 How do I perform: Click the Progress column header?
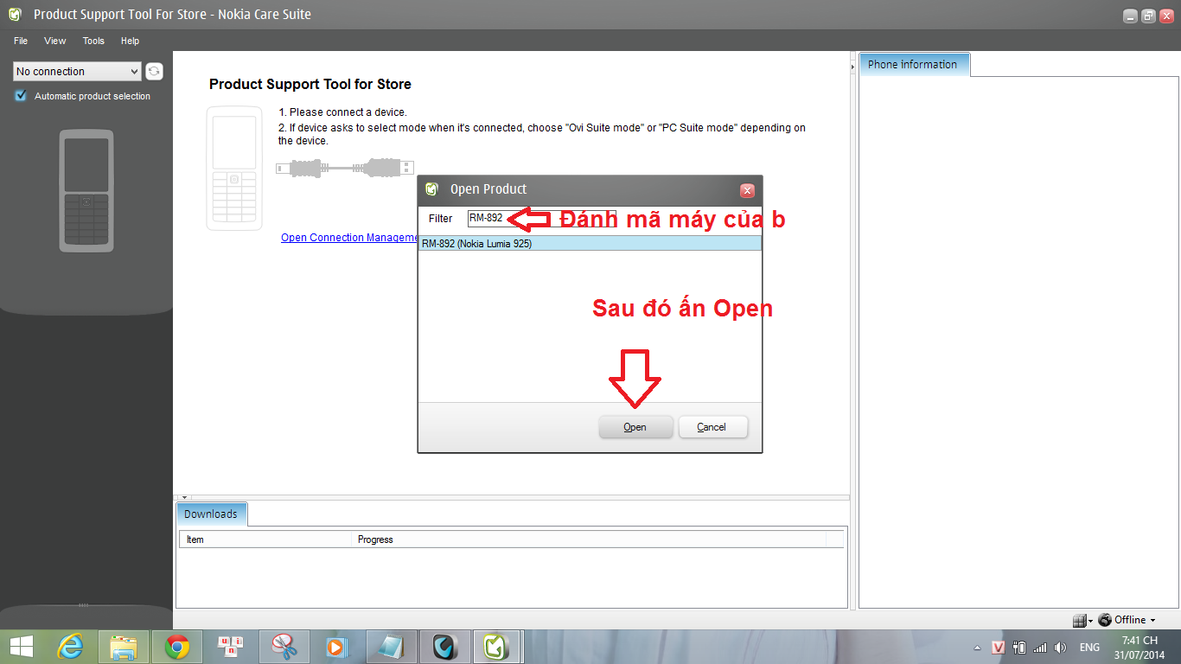click(x=590, y=539)
